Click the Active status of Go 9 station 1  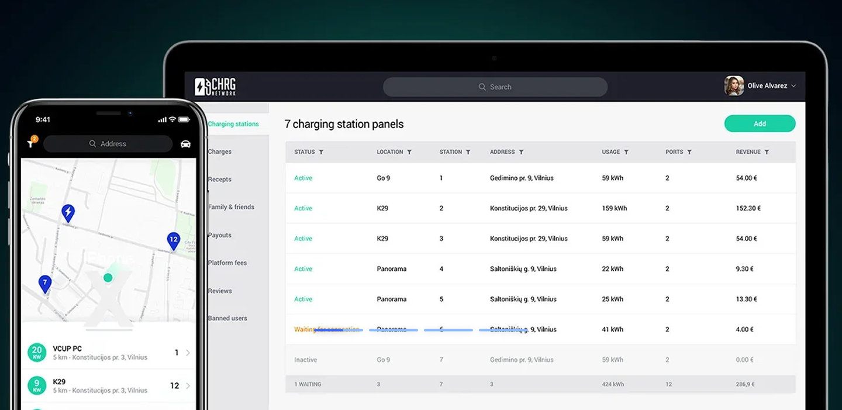click(303, 178)
